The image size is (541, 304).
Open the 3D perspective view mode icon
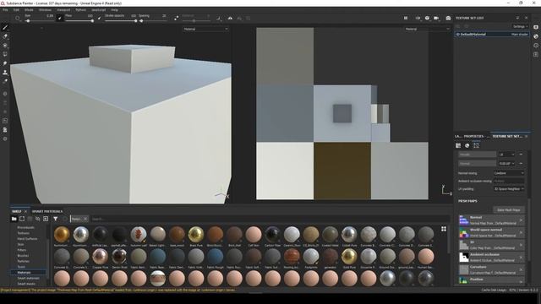point(427,18)
